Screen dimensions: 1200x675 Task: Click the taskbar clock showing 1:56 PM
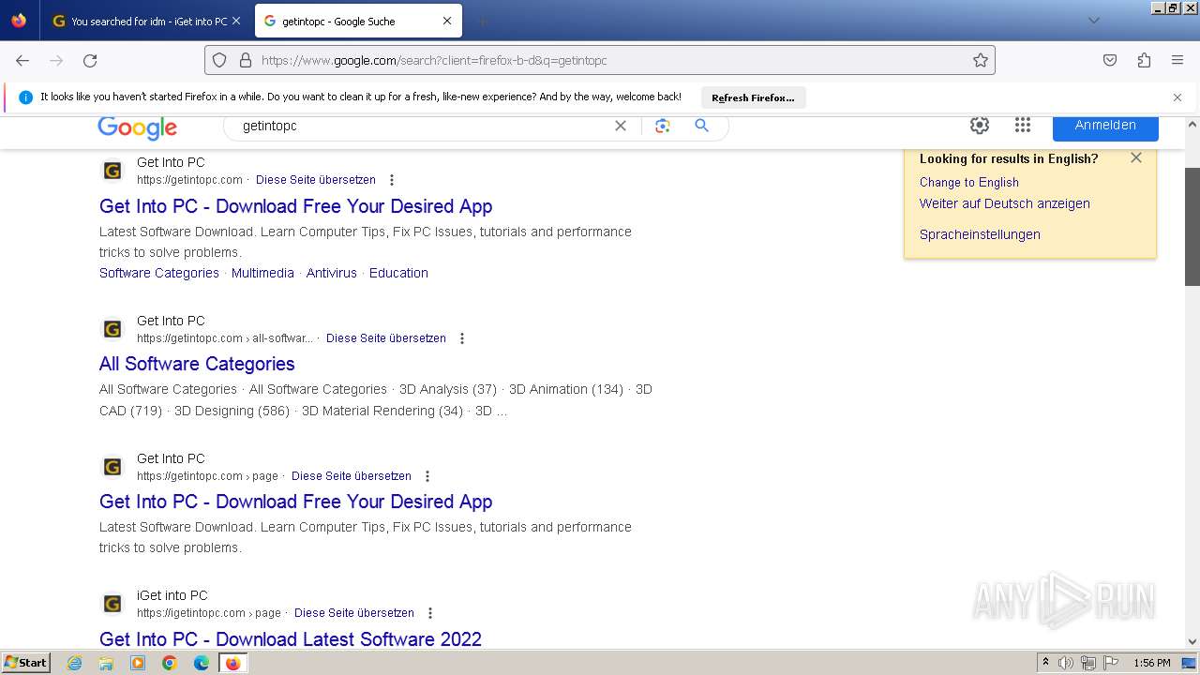[x=1152, y=663]
